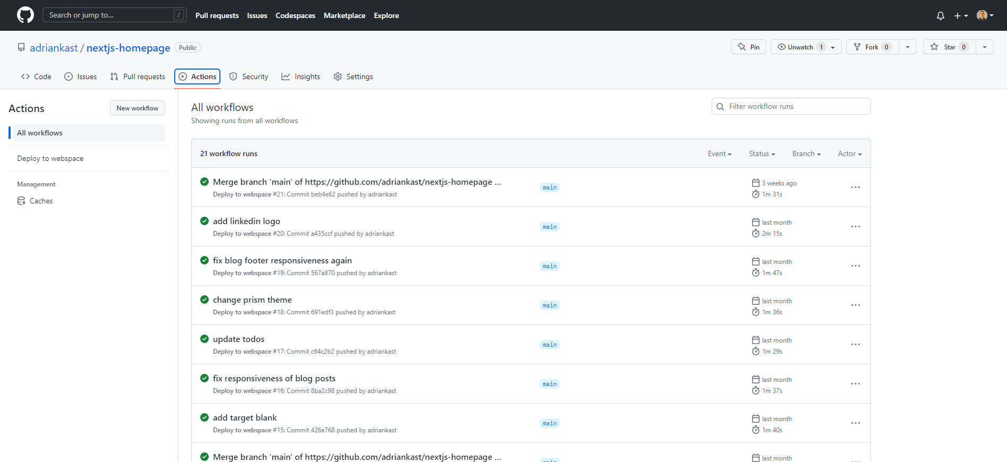Click the main branch label for change prism theme
1007x462 pixels.
point(550,305)
